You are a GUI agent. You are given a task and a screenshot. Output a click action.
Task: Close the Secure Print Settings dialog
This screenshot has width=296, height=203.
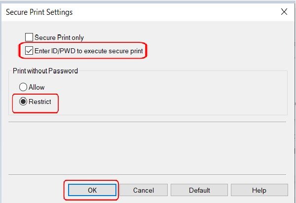284,11
